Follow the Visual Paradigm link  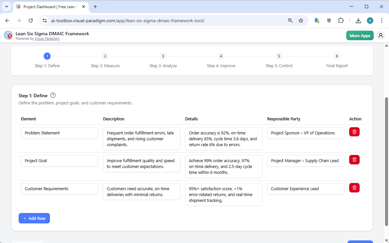click(47, 38)
